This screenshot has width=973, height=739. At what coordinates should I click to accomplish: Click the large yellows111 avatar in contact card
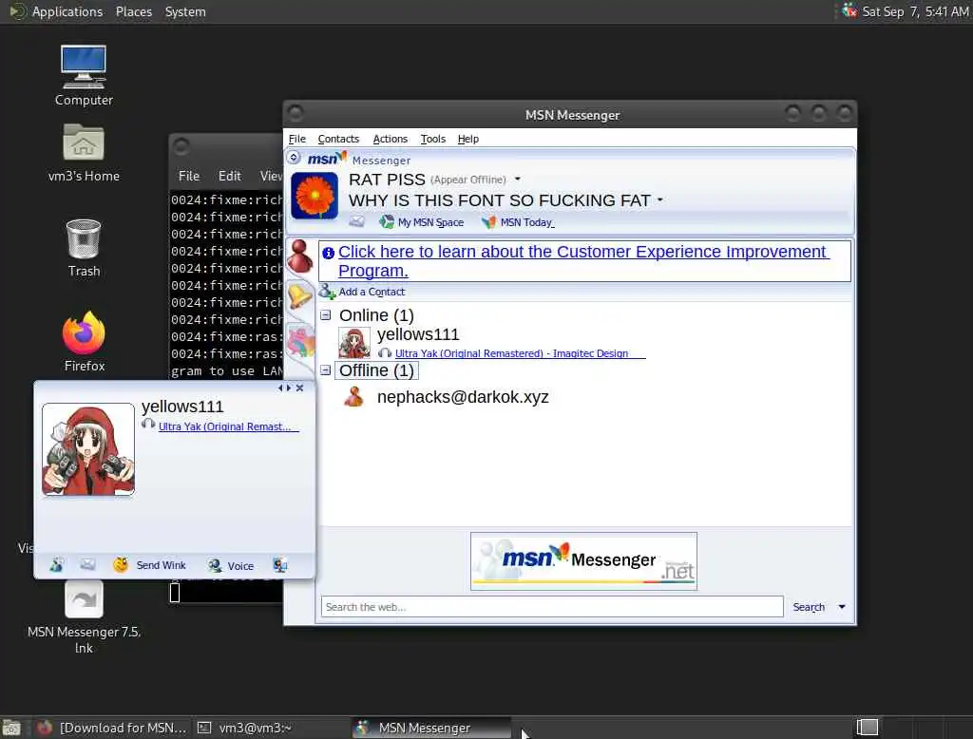(88, 449)
